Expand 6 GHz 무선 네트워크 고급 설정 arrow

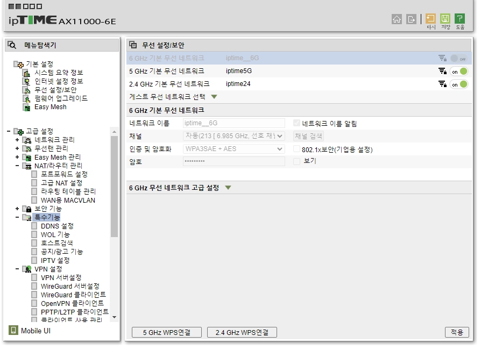(228, 188)
